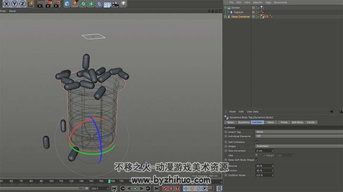Collapse the Emitter hierarchy

(225, 8)
